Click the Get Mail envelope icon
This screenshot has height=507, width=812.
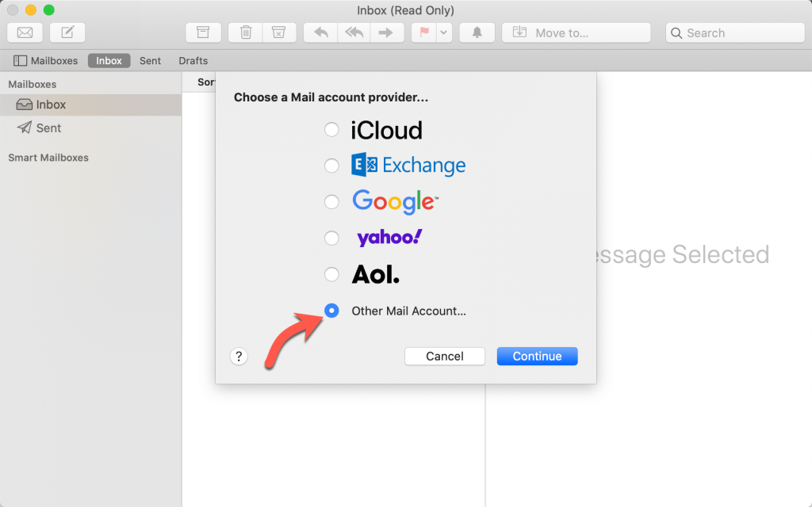pos(25,32)
